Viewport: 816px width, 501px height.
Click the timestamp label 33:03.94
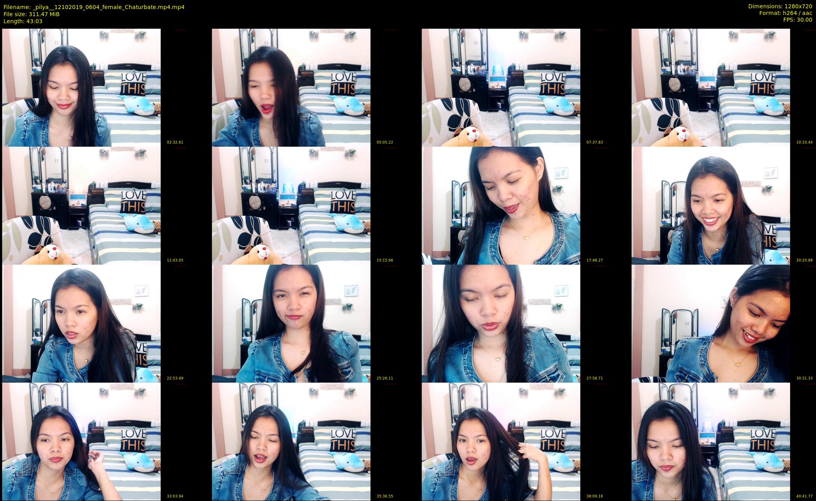175,496
